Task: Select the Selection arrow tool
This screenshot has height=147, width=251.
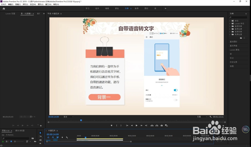Action: coord(40,133)
